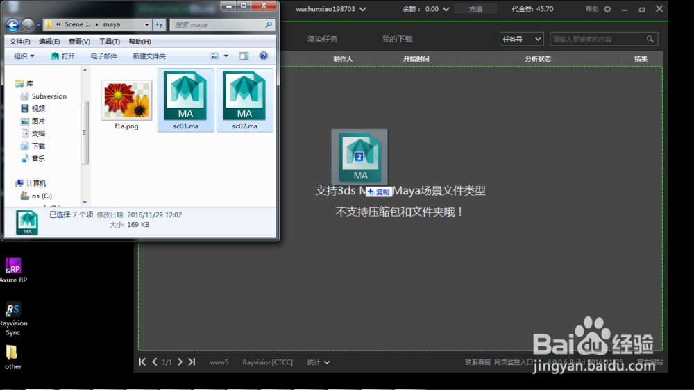Go to previous page of task list

click(x=155, y=362)
